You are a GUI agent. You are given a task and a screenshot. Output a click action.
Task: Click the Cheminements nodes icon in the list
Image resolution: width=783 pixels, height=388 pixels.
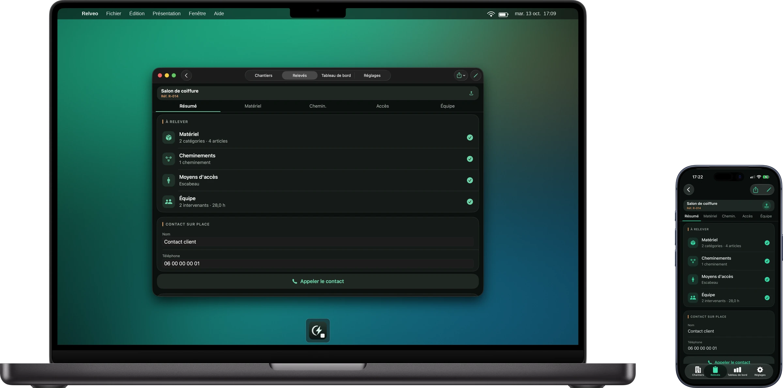[169, 159]
